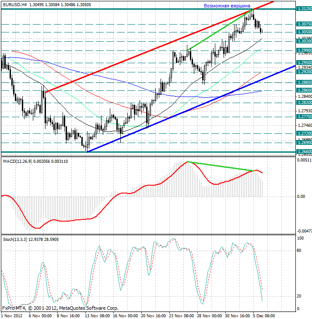Screen dimensions: 312x319
Task: Click the 1.3075 level price label
Action: click(x=304, y=24)
